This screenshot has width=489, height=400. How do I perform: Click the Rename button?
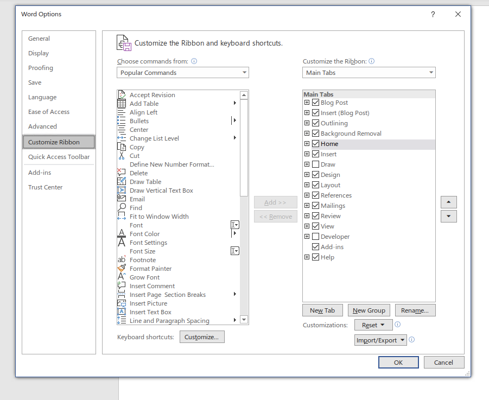tap(415, 310)
